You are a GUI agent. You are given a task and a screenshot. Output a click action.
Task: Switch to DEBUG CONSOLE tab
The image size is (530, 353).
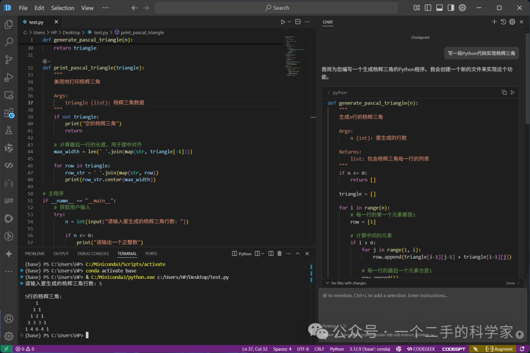click(x=93, y=254)
